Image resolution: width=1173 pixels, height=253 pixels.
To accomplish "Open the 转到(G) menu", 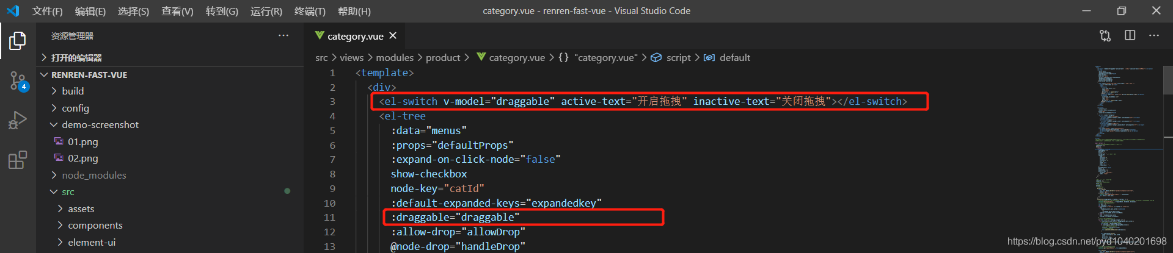I will 222,11.
